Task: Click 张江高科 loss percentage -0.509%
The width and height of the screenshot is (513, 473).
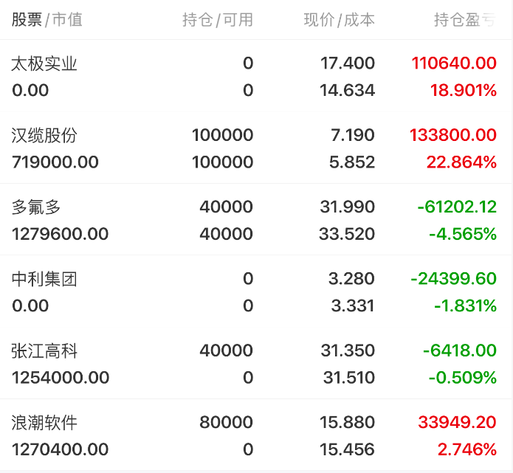Action: (463, 378)
